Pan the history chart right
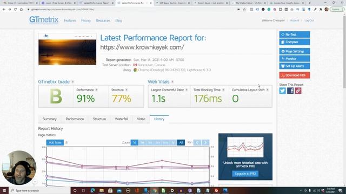The width and height of the screenshot is (346, 194). pyautogui.click(x=205, y=142)
